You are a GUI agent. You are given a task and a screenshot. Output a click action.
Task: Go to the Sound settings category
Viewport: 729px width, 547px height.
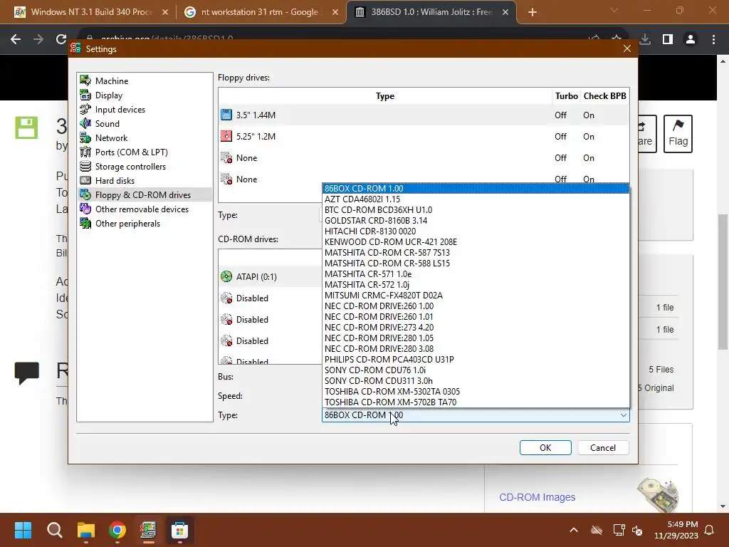tap(145, 124)
